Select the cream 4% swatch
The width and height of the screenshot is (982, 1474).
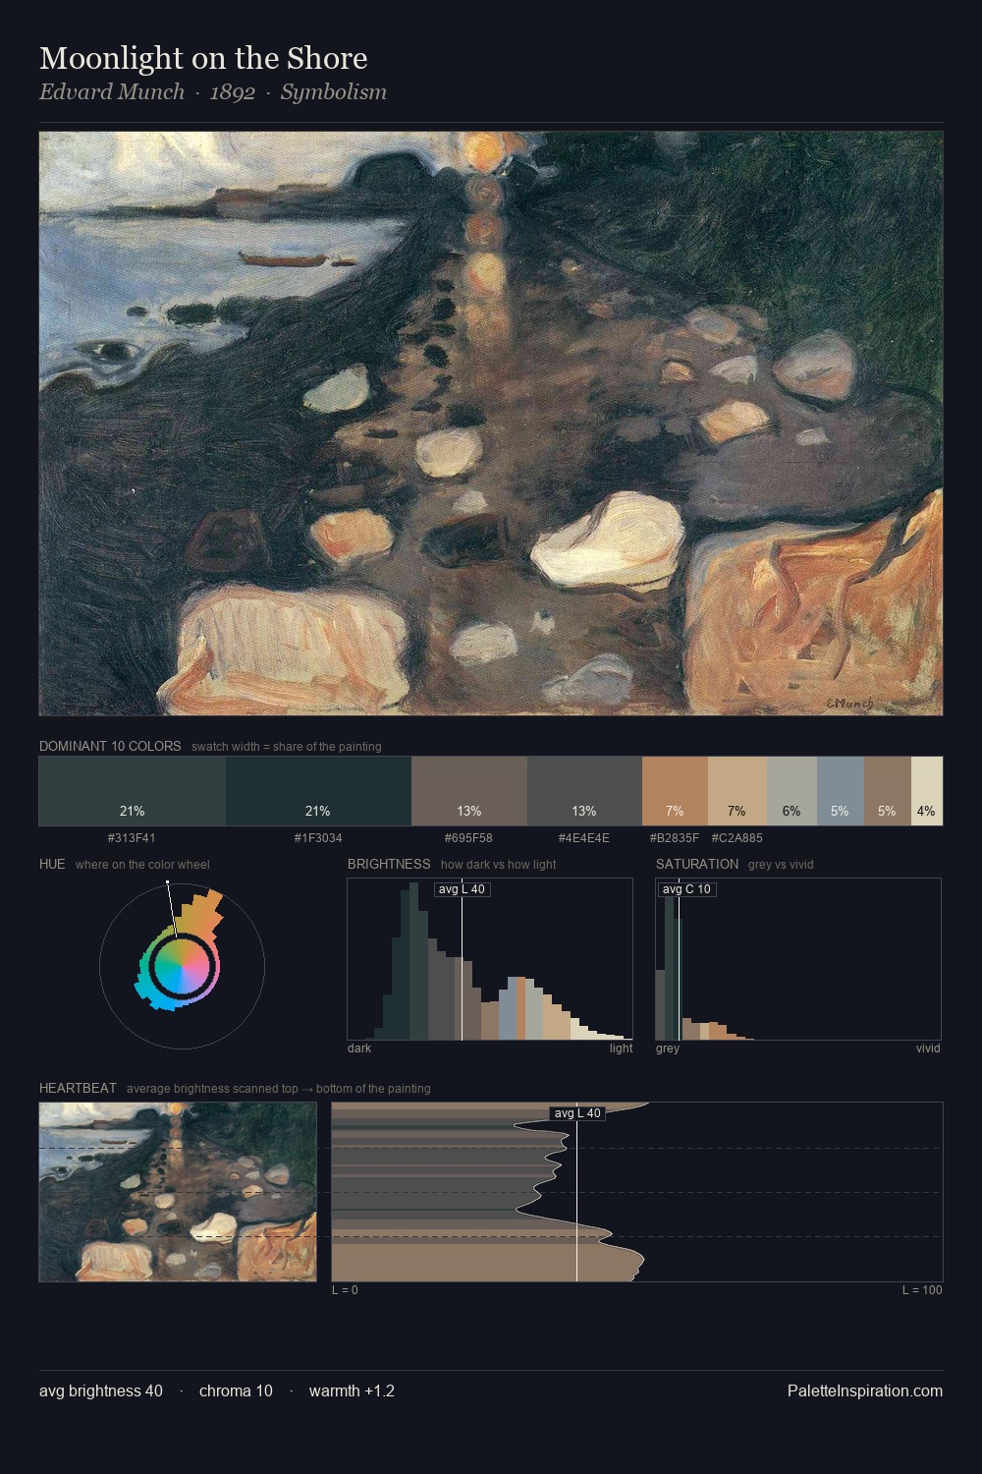[x=927, y=791]
